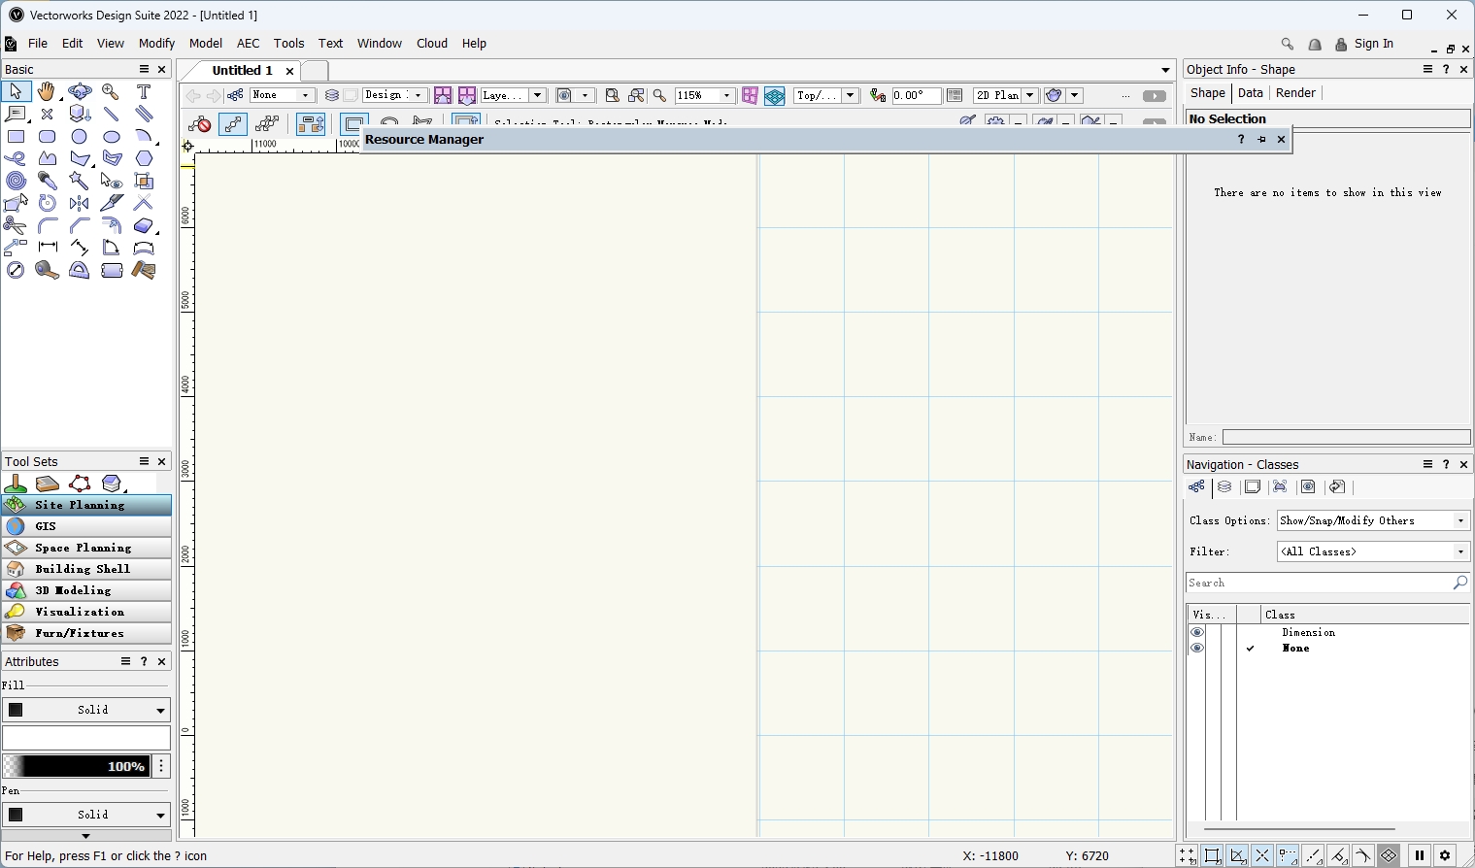
Task: Click the fill opacity 100% slider
Action: [x=76, y=766]
